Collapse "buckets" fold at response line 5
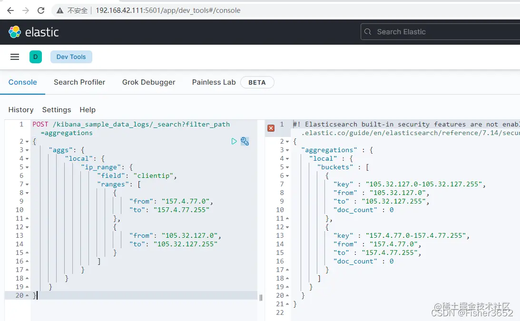 coord(287,167)
